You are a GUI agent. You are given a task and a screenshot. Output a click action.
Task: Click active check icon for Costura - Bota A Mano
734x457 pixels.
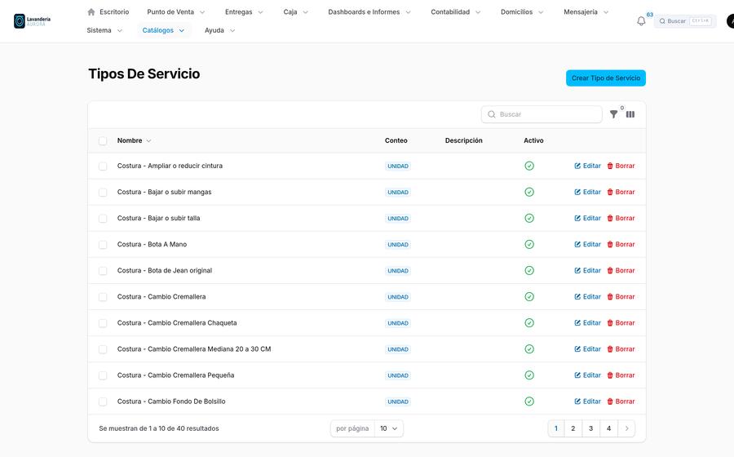529,245
